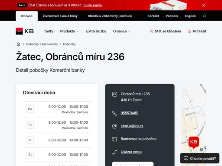Click the 'Pokladna: Zavřeno' note for Út
This screenshot has height=166, width=222.
[75, 128]
